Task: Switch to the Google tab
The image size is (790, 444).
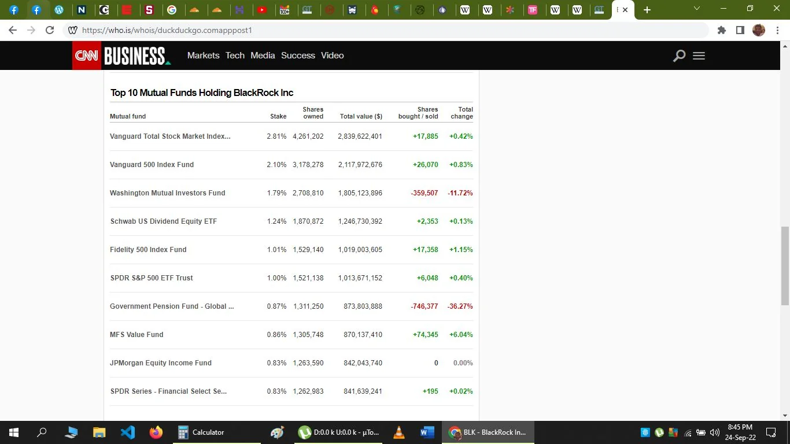Action: click(171, 10)
